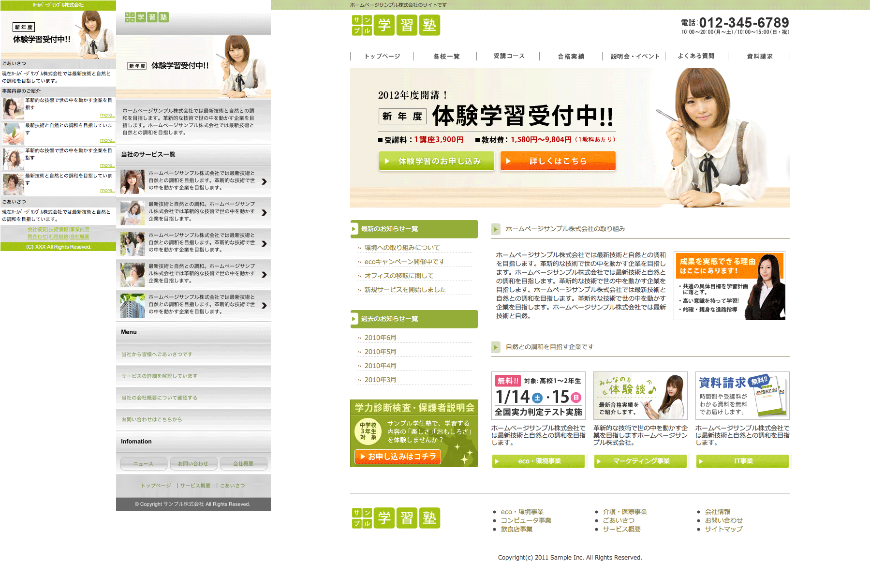This screenshot has width=870, height=563.
Task: Click the 資料請求 無料 banner thumbnail
Action: 742,396
